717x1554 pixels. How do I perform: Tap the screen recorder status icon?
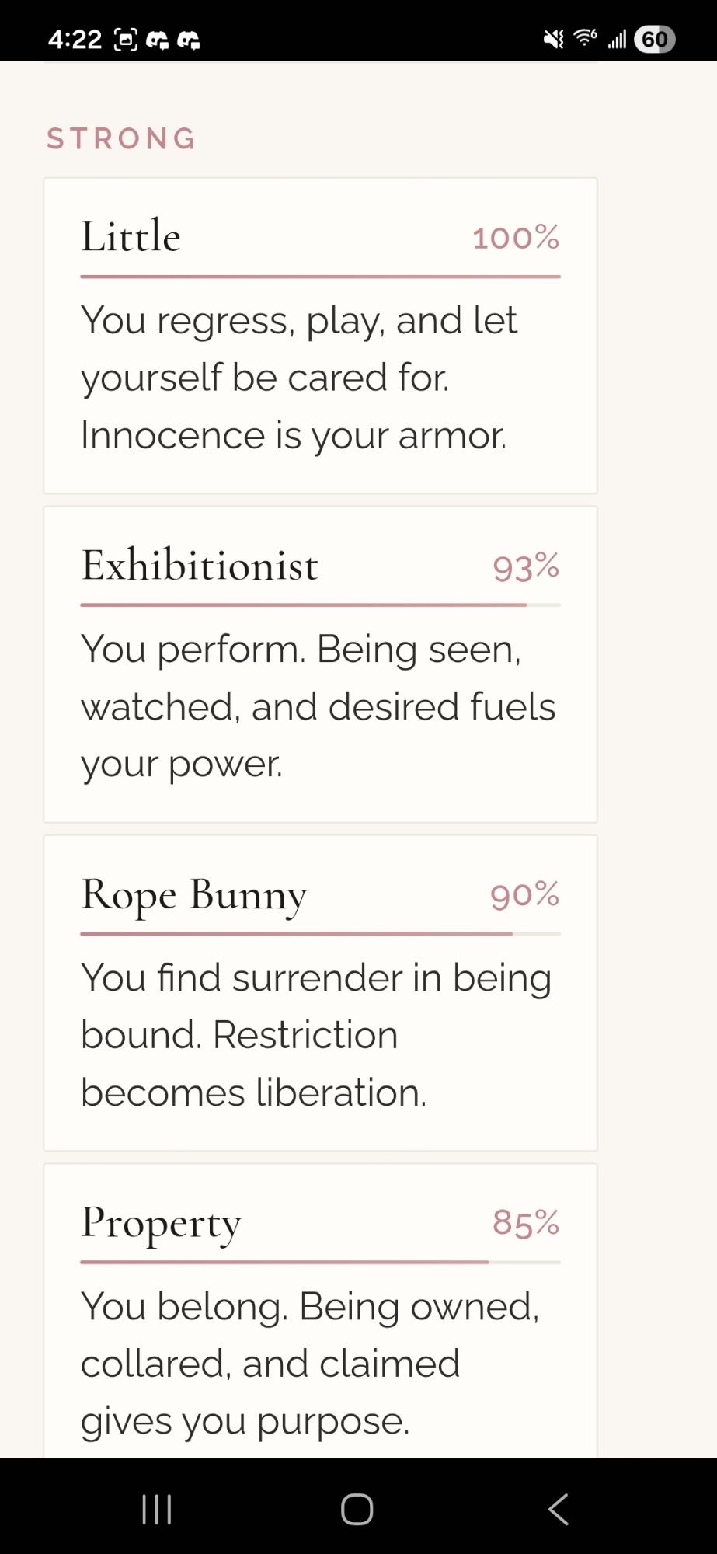[126, 39]
